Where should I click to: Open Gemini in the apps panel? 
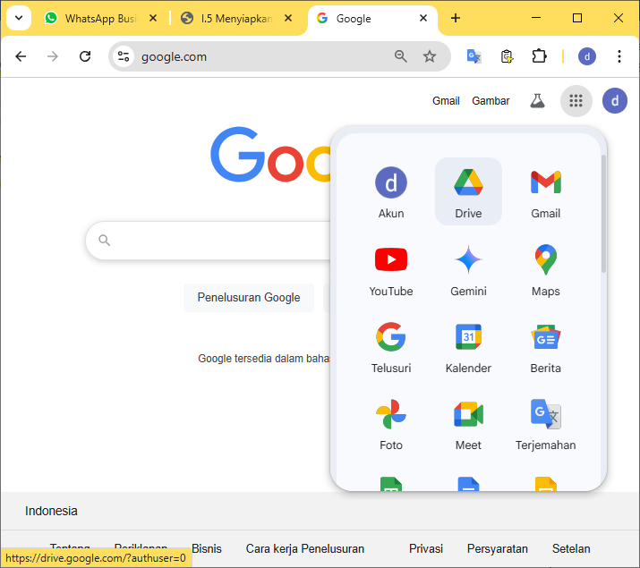(x=468, y=268)
